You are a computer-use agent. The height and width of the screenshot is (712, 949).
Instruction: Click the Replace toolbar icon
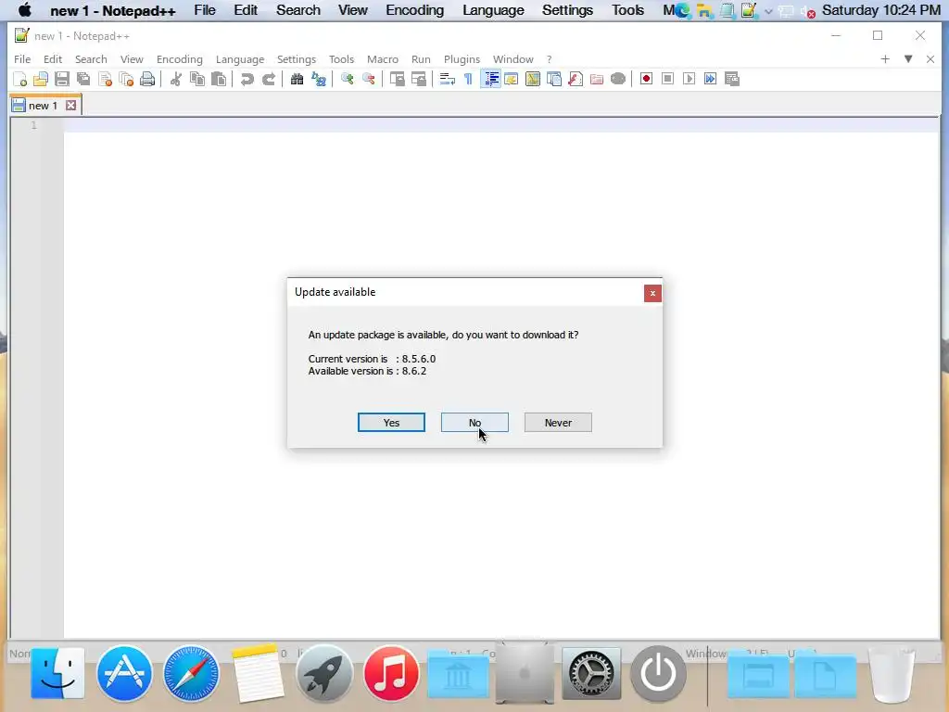pos(319,79)
